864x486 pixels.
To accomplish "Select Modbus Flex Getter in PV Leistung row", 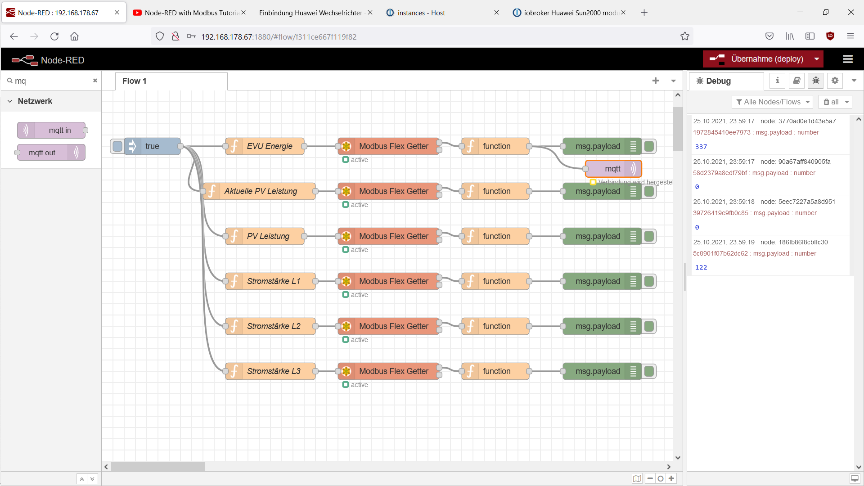I will pos(388,236).
